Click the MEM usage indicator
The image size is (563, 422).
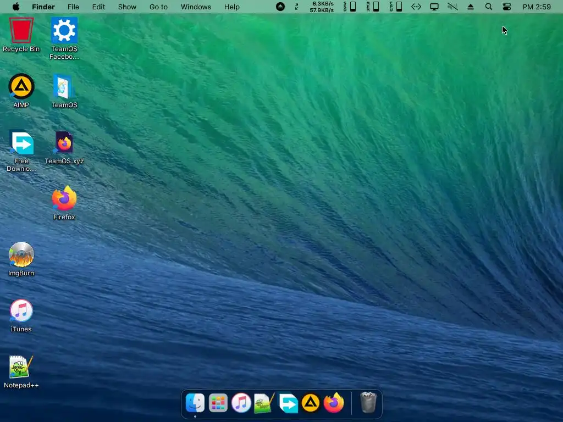pos(373,7)
